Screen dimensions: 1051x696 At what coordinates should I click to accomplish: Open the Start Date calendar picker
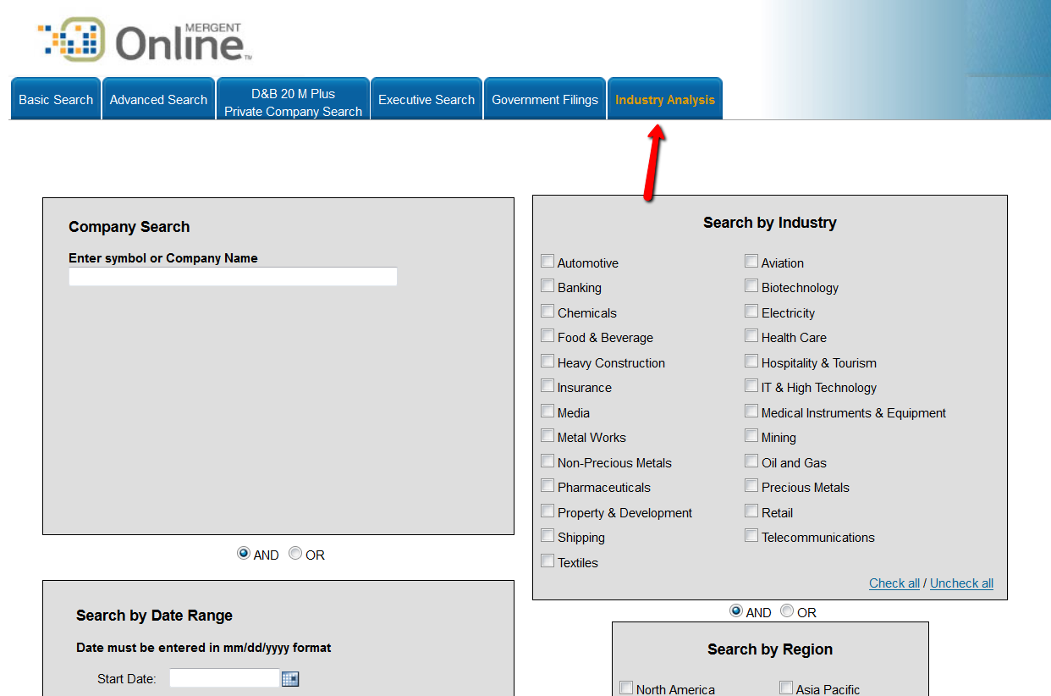[290, 678]
